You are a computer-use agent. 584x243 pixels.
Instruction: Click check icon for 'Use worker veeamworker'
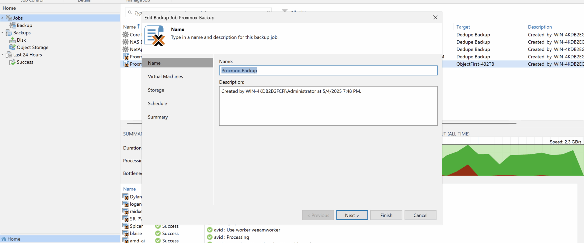pyautogui.click(x=210, y=230)
